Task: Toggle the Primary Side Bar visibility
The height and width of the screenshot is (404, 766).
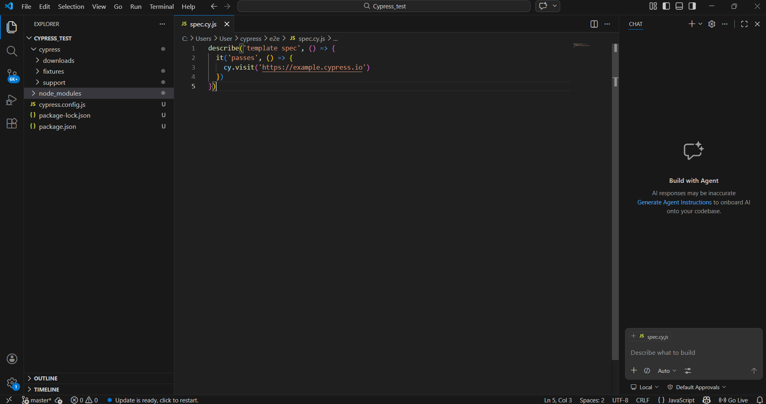Action: tap(666, 6)
